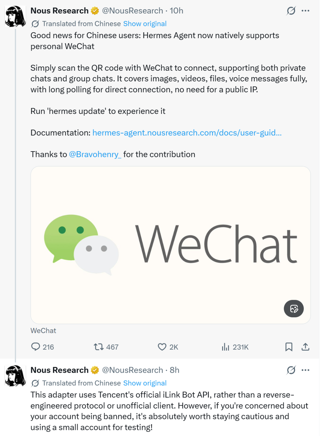Screen dimensions: 322x436
Task: Show original Chinese text of first tweet
Action: (x=145, y=24)
